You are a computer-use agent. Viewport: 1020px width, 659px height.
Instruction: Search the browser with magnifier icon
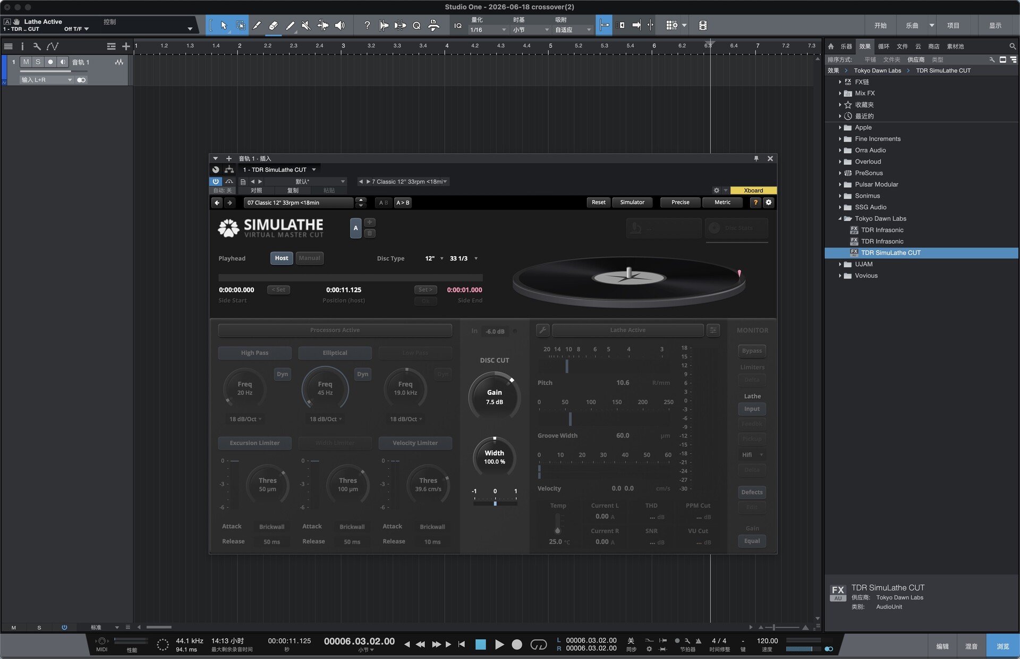tap(1013, 46)
